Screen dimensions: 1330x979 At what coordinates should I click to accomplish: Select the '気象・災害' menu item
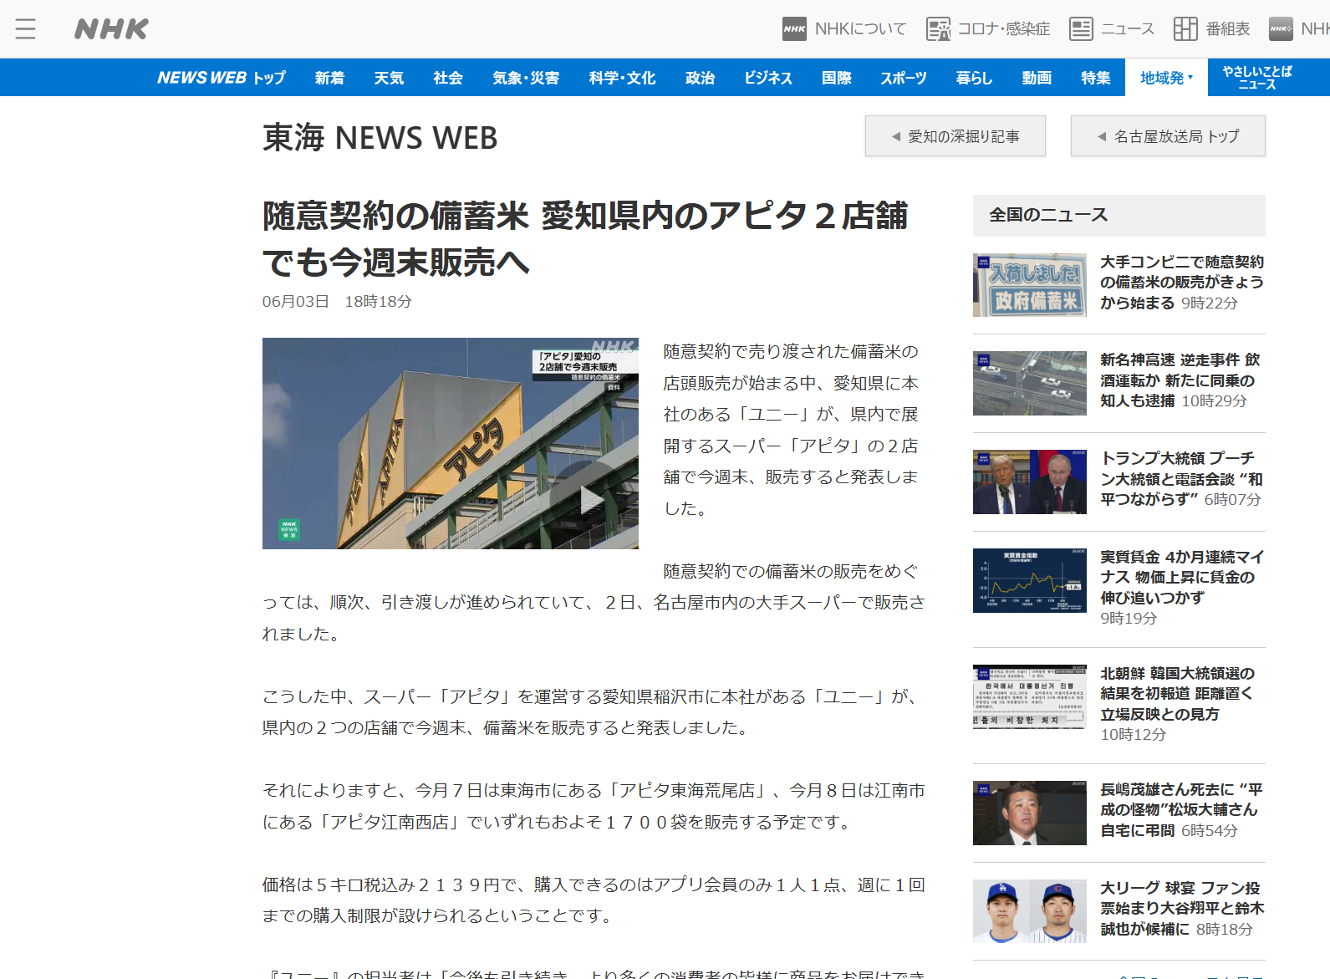pos(526,78)
